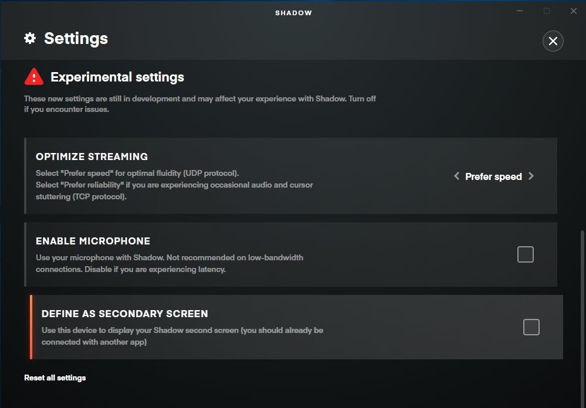This screenshot has width=586, height=408.
Task: Click the settings list scrollbar
Action: (x=582, y=318)
